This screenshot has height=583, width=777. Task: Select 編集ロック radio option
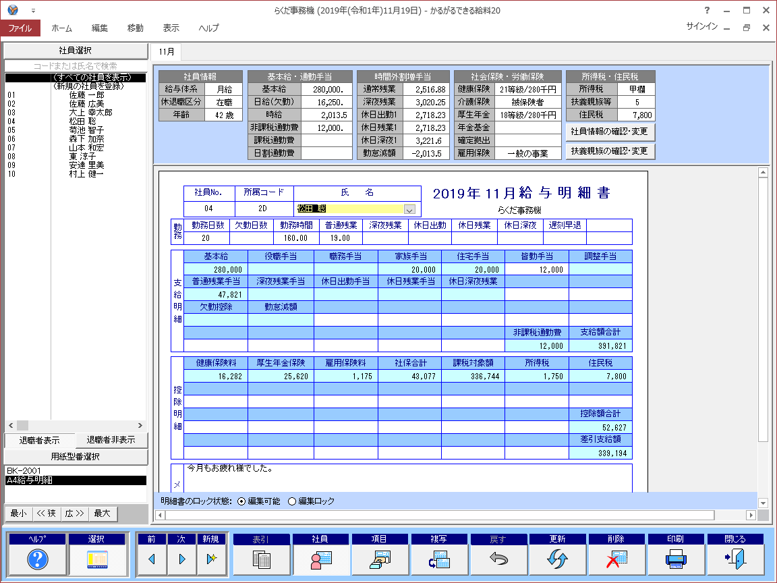tap(292, 501)
